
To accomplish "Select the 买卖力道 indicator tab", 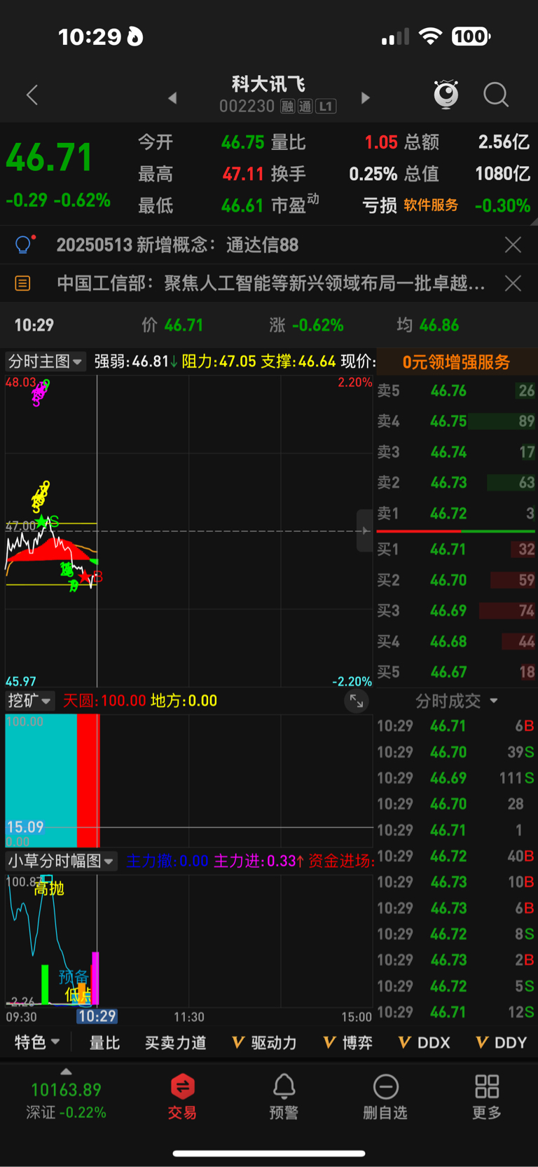I will tap(175, 1043).
